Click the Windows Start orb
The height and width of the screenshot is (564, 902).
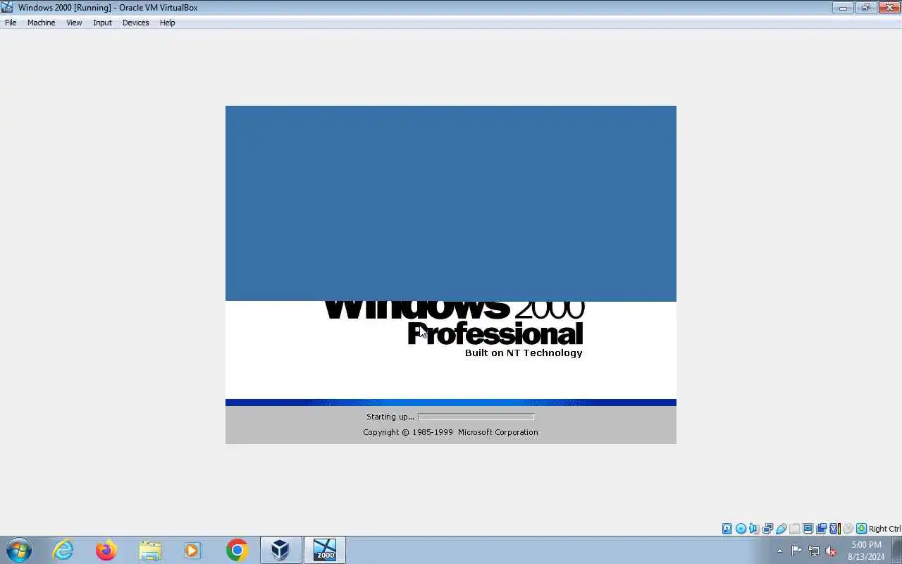pos(18,550)
